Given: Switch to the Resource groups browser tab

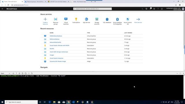Looking at the screenshot, I should pos(35,2).
